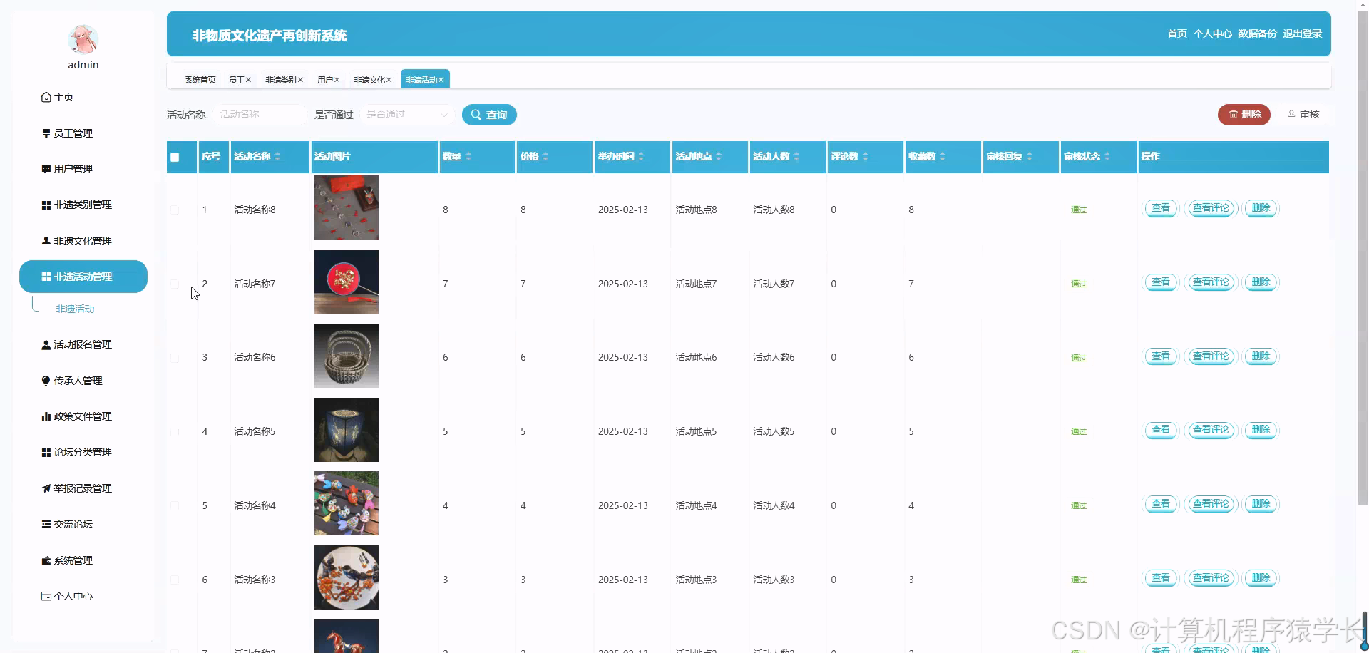
Task: Click the 系统管理 sidebar icon
Action: (x=46, y=560)
